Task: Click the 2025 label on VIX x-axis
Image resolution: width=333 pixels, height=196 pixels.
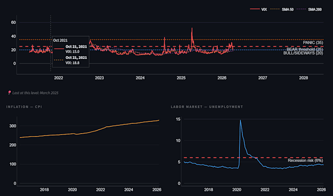Action: [181, 78]
